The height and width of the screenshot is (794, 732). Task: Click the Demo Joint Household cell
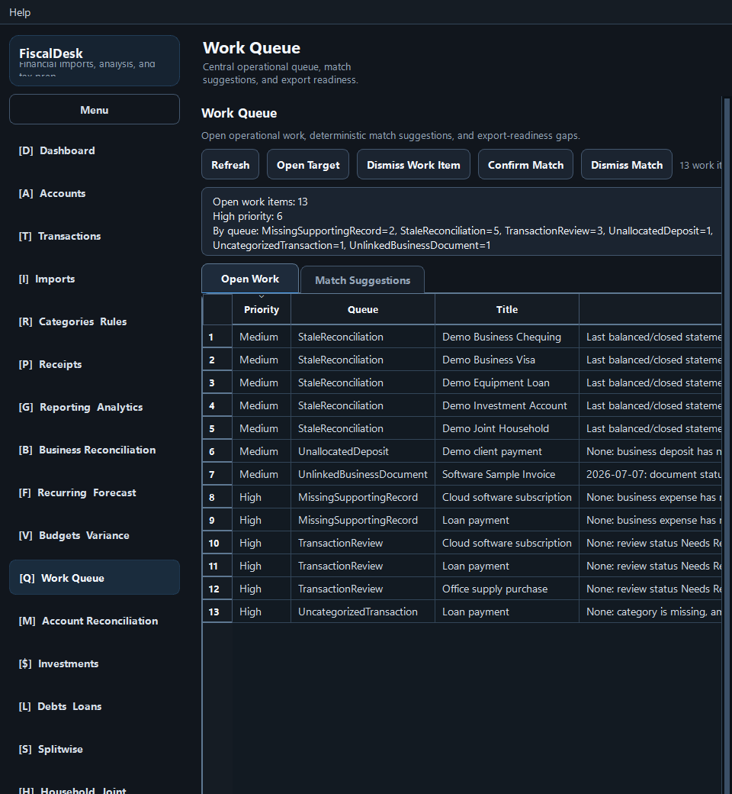(507, 428)
